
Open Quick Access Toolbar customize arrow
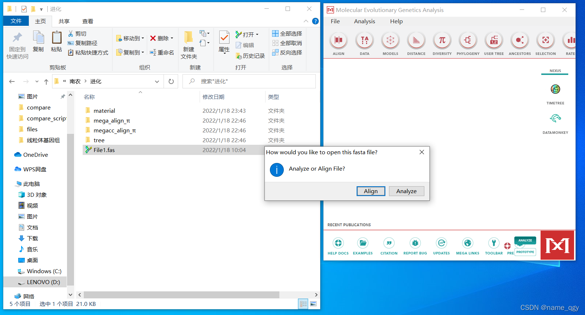coord(41,9)
